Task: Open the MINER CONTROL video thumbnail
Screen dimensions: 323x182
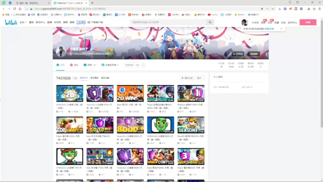Action: (x=160, y=157)
